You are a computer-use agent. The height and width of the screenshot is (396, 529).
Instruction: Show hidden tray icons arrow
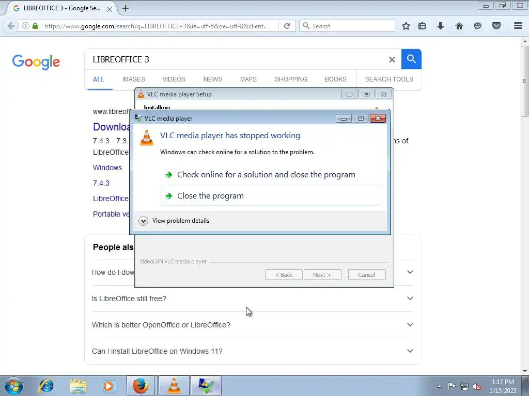point(439,386)
